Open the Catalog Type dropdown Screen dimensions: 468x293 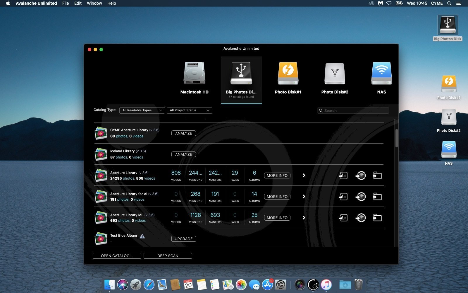(x=142, y=110)
